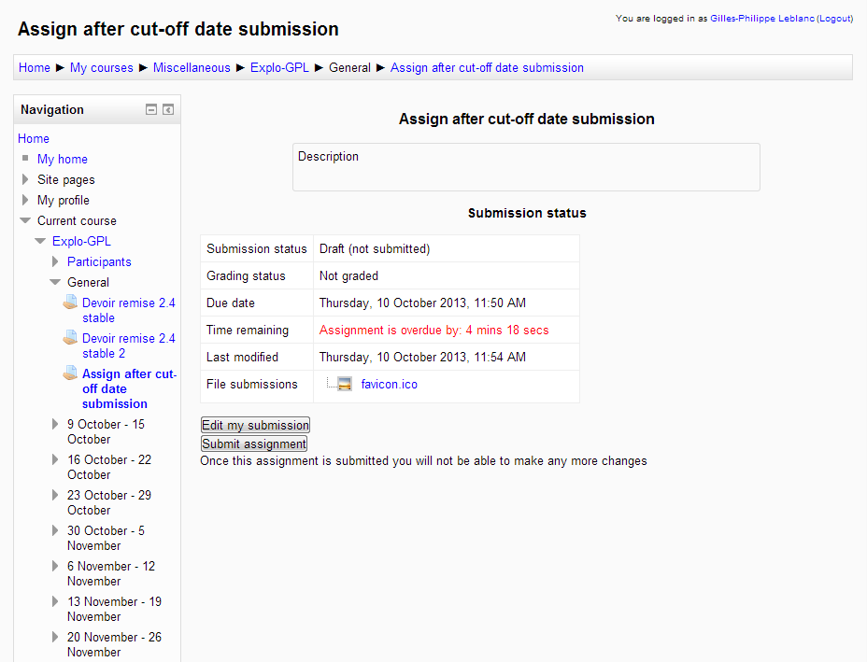Open Gilles-Philippe Leblanc profile link
This screenshot has height=662, width=867.
pos(762,19)
